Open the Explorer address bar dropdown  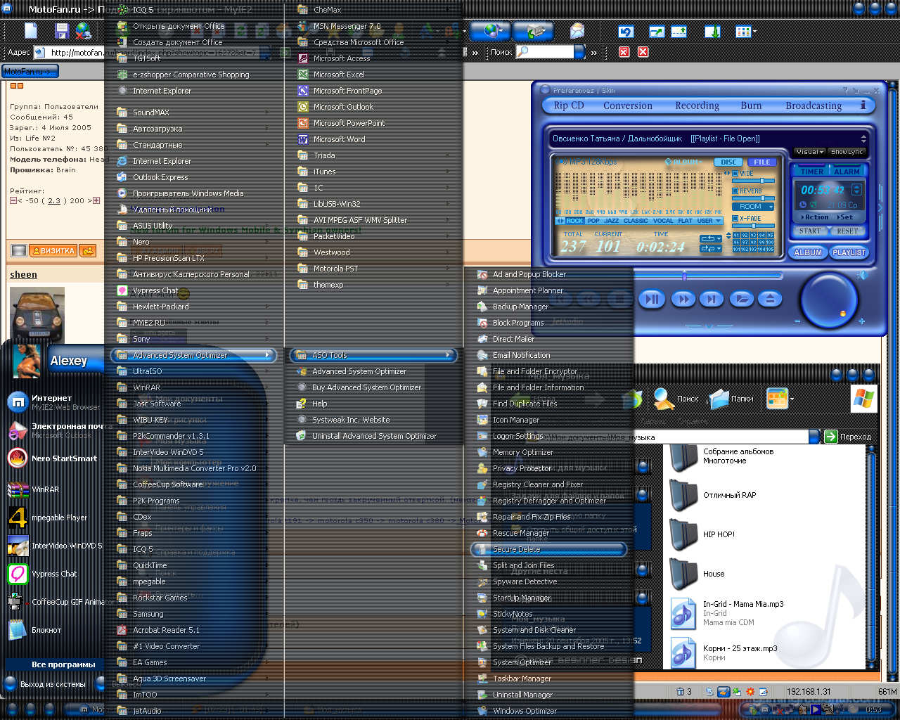coord(814,437)
